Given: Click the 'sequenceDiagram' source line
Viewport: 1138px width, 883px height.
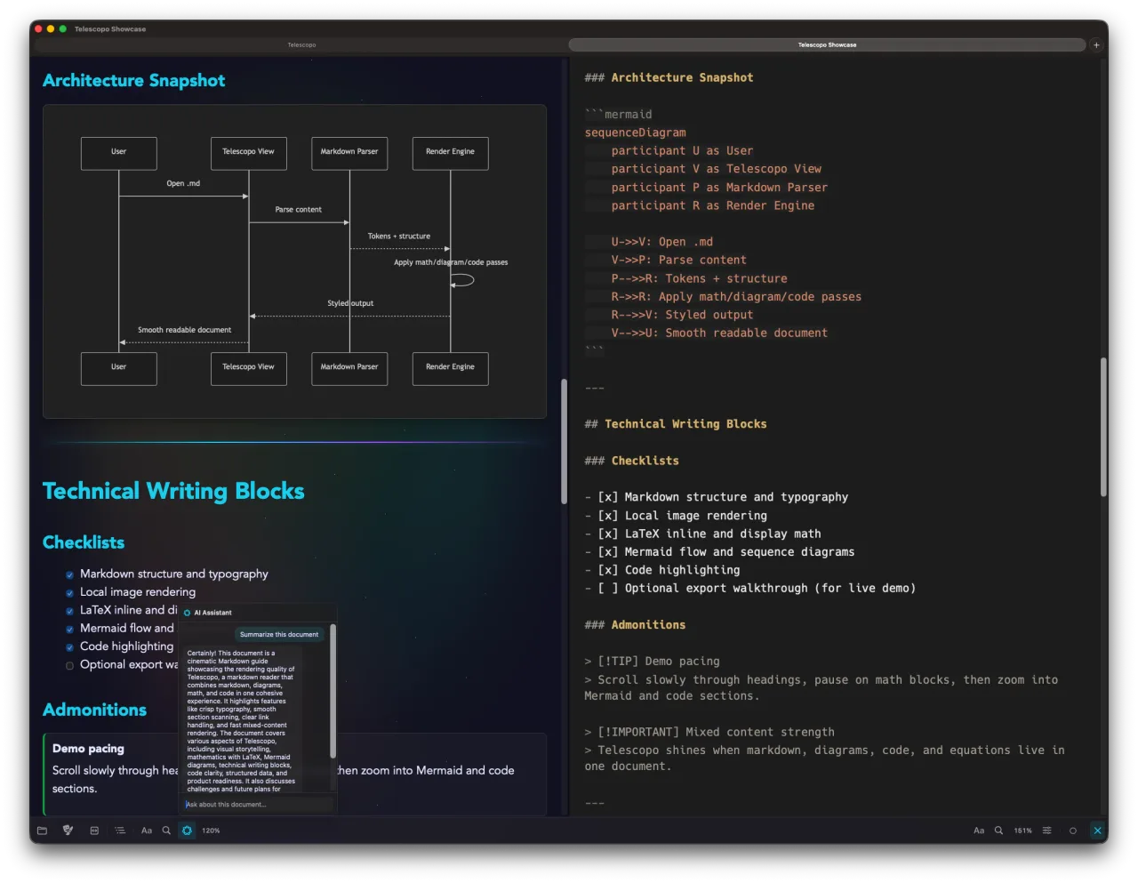Looking at the screenshot, I should [635, 132].
